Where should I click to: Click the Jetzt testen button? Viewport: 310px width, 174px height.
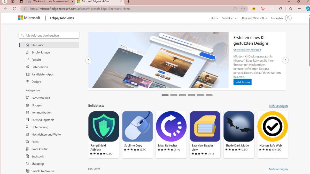point(242,82)
